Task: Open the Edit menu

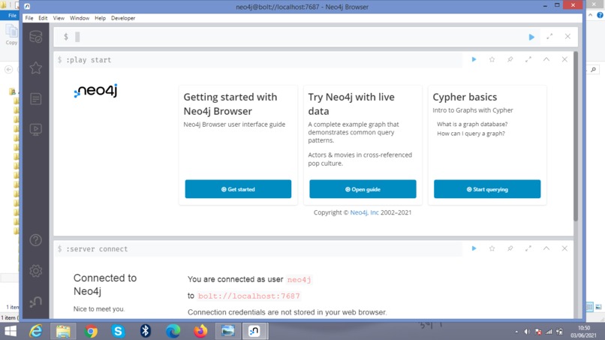Action: tap(43, 18)
